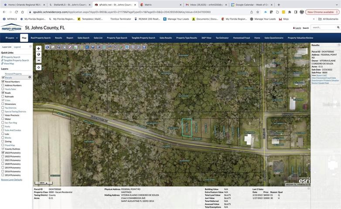Switch to the Legend tab
This screenshot has height=209, width=341.
[17, 47]
